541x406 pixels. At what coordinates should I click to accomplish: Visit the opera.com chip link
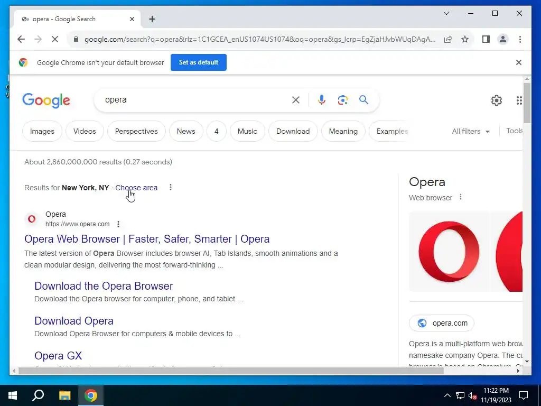point(442,323)
